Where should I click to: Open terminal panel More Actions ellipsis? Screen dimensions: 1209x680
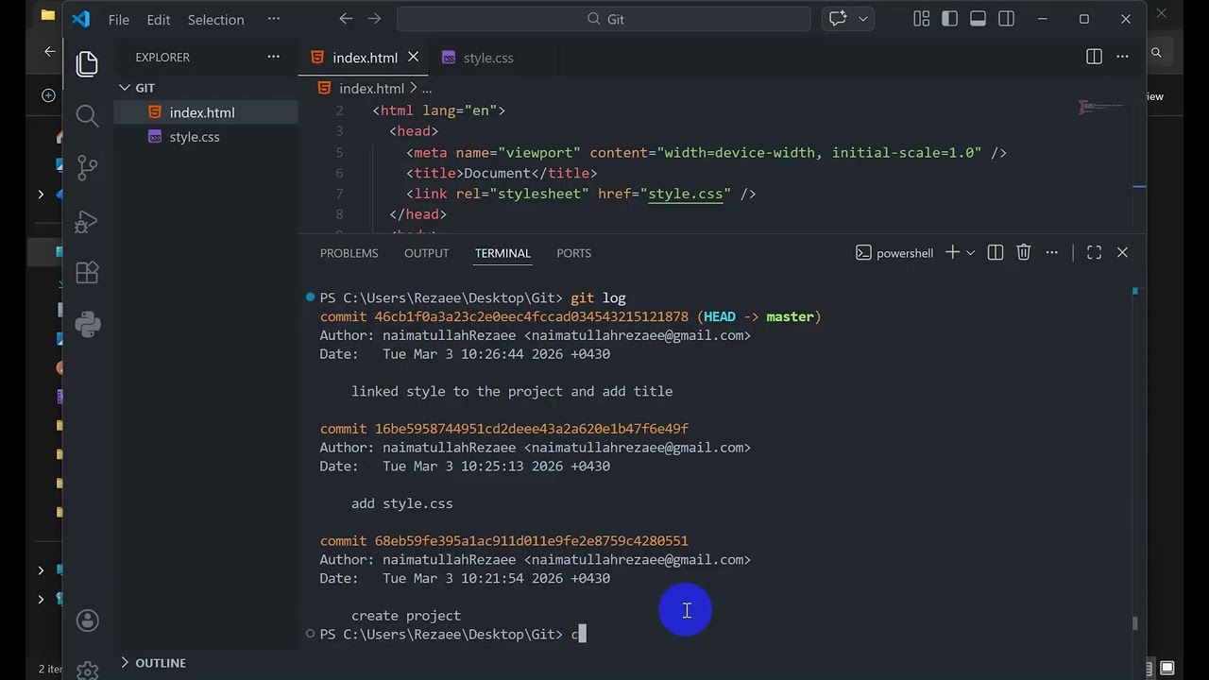click(1052, 252)
